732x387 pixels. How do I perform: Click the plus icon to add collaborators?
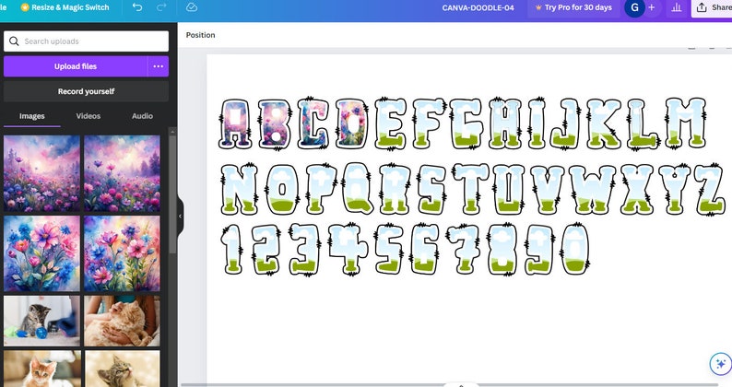click(651, 7)
